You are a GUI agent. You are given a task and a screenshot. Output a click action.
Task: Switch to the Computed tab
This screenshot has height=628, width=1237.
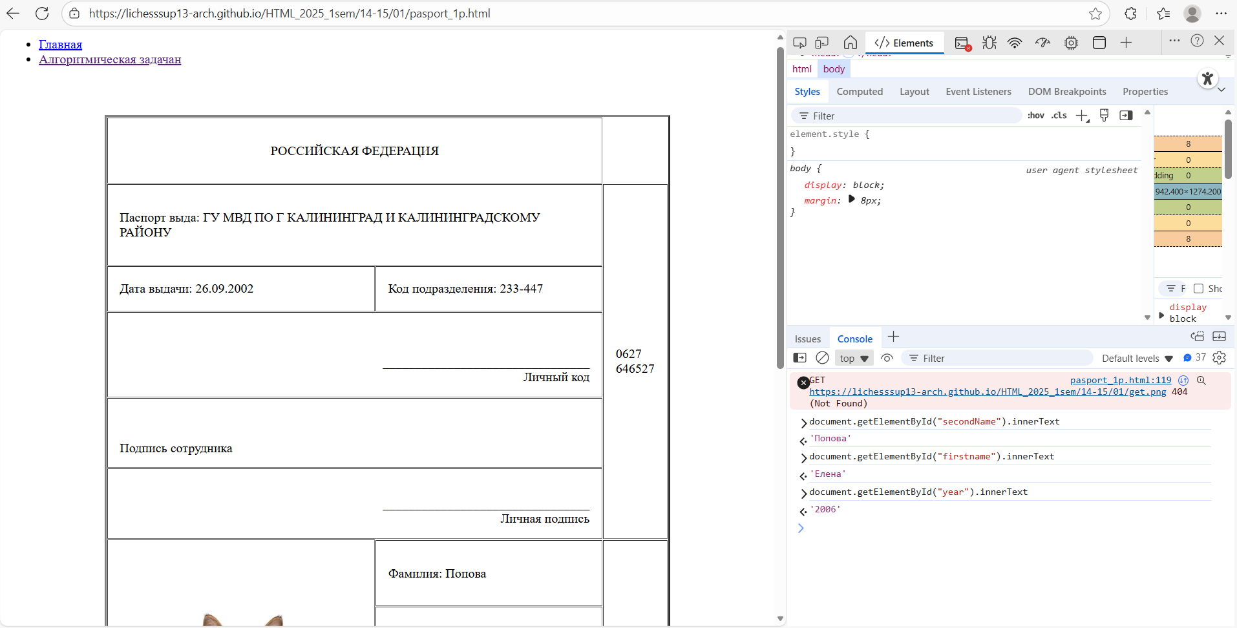point(860,92)
